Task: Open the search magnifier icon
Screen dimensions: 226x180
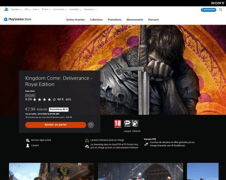Action: pyautogui.click(x=221, y=10)
